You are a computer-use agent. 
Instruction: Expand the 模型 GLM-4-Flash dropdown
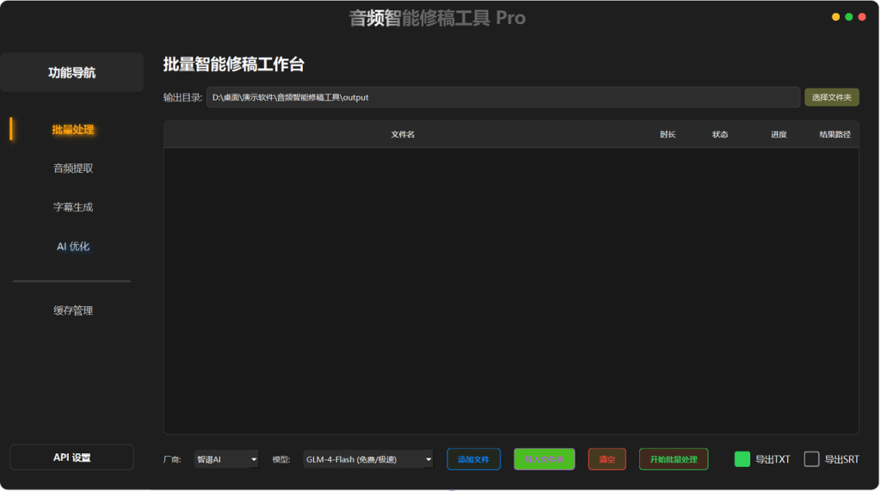[x=368, y=459]
